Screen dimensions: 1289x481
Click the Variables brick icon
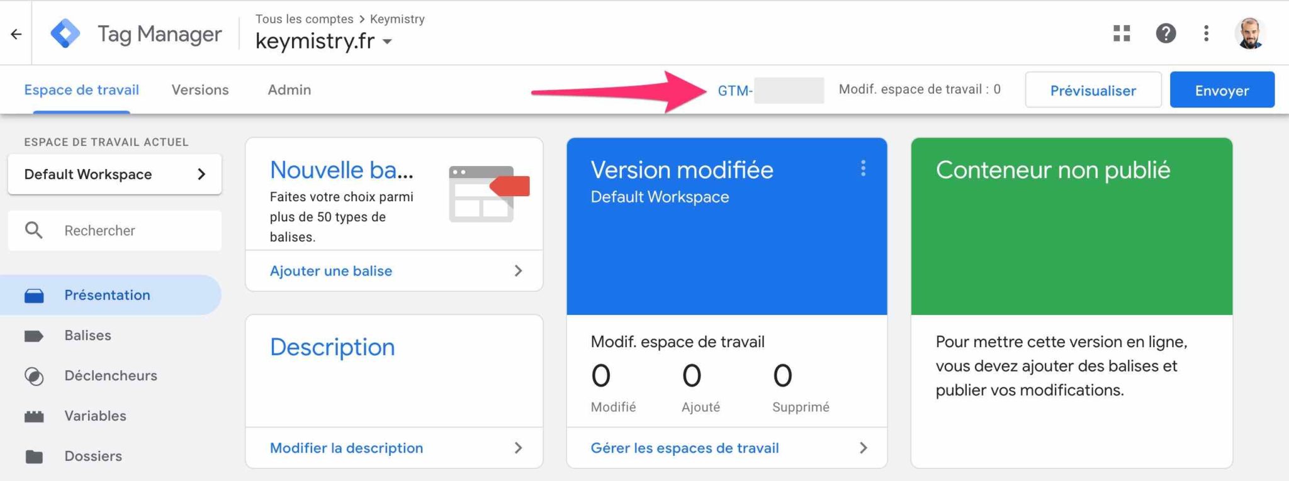(34, 416)
